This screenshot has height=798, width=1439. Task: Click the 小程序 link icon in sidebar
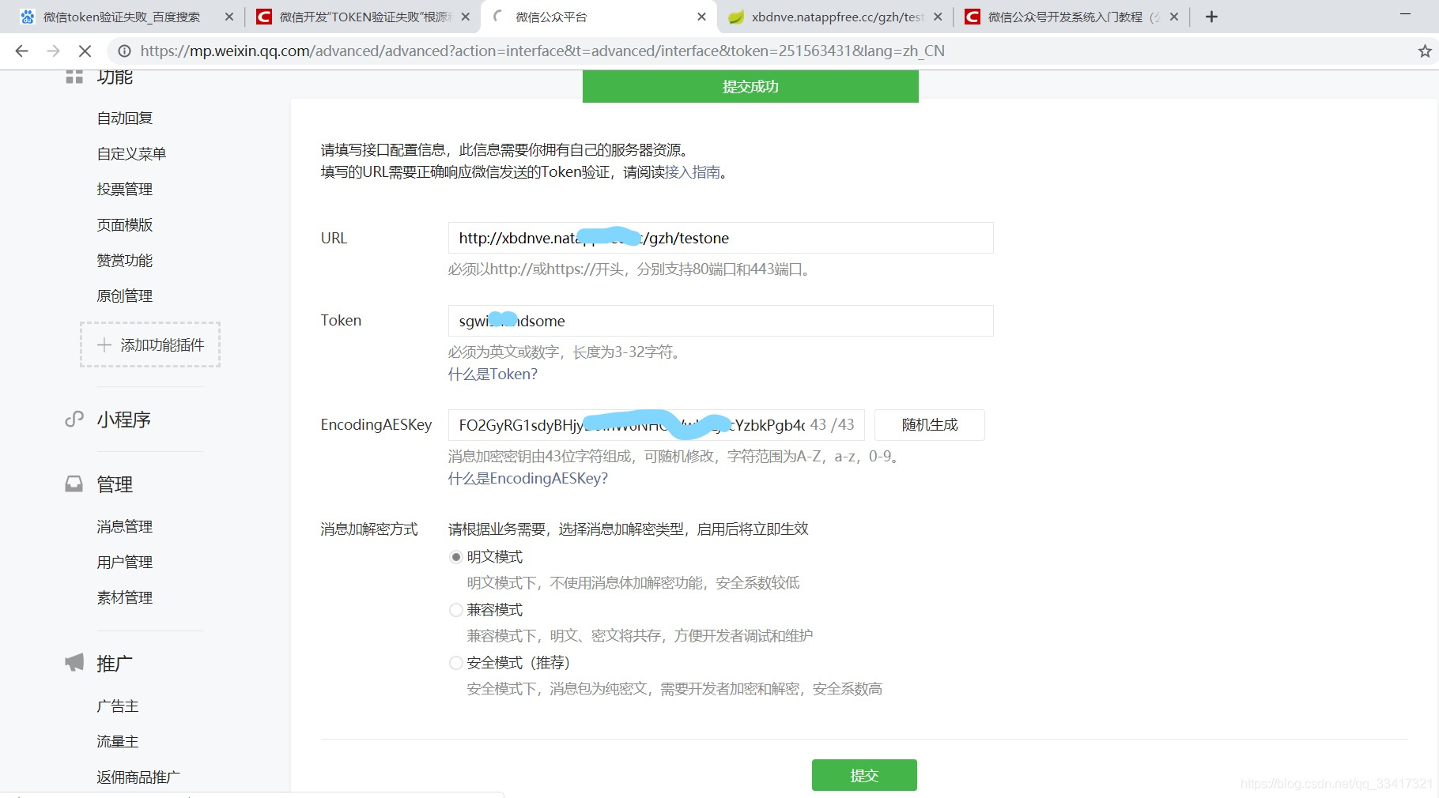point(74,420)
